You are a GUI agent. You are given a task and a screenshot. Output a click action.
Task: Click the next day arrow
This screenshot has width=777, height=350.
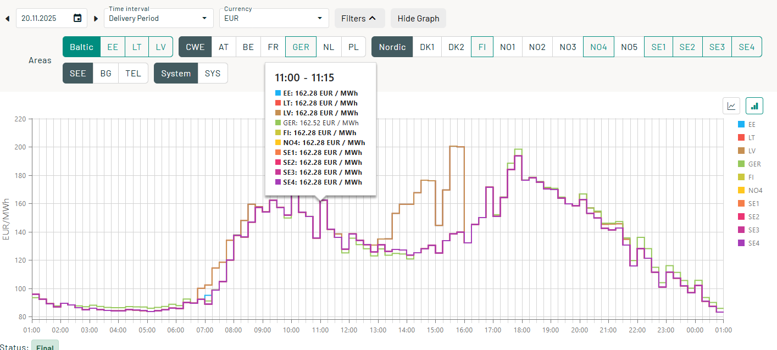pos(96,18)
